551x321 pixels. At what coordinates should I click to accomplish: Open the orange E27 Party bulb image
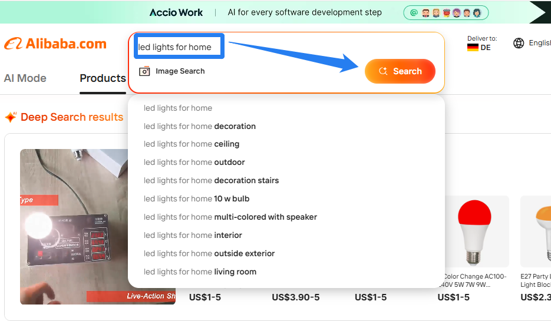point(536,232)
